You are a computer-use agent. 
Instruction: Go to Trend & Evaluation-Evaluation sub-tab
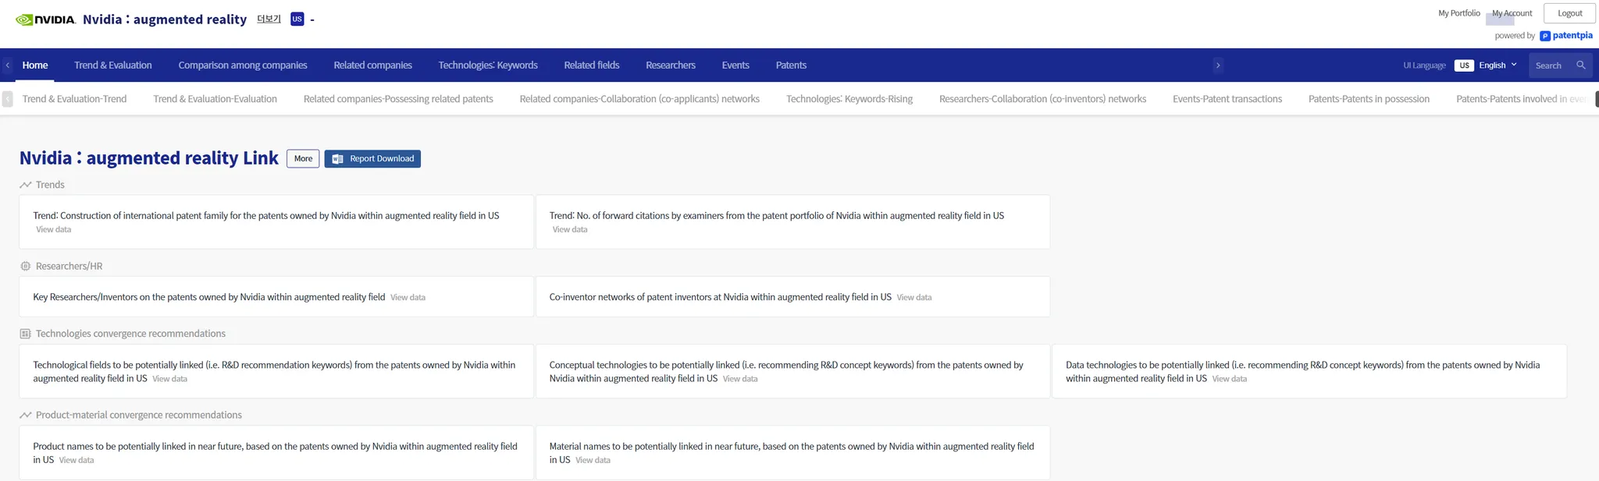(215, 99)
